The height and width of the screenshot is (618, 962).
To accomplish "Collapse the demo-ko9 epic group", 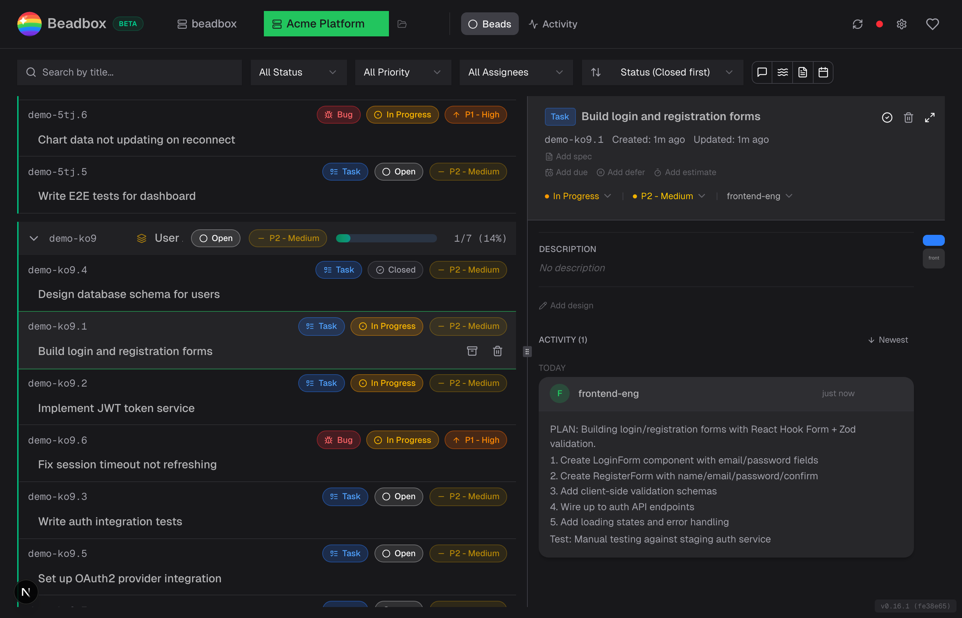I will [x=34, y=238].
